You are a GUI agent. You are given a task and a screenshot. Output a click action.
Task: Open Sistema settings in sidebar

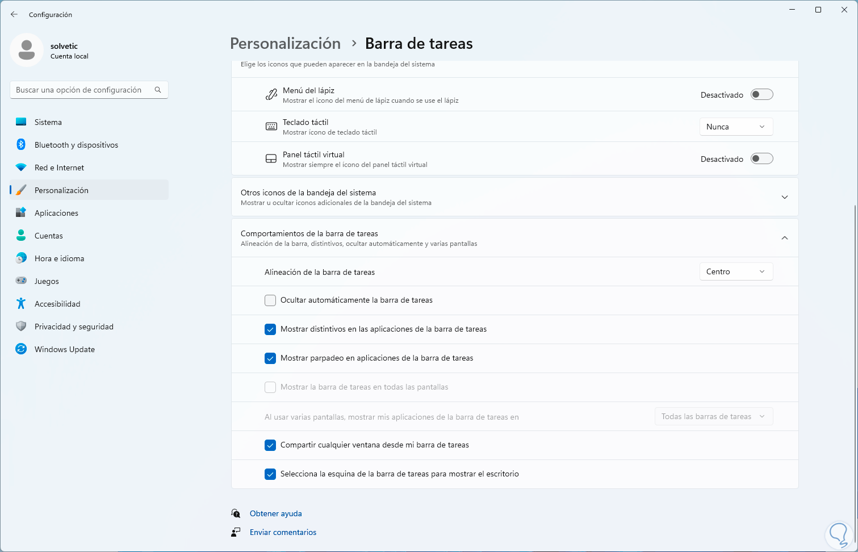[48, 122]
